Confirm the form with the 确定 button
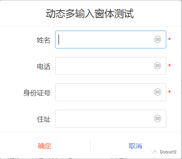The height and width of the screenshot is (159, 182). click(45, 146)
